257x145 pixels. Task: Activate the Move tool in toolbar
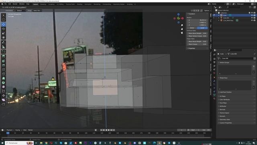(4, 25)
